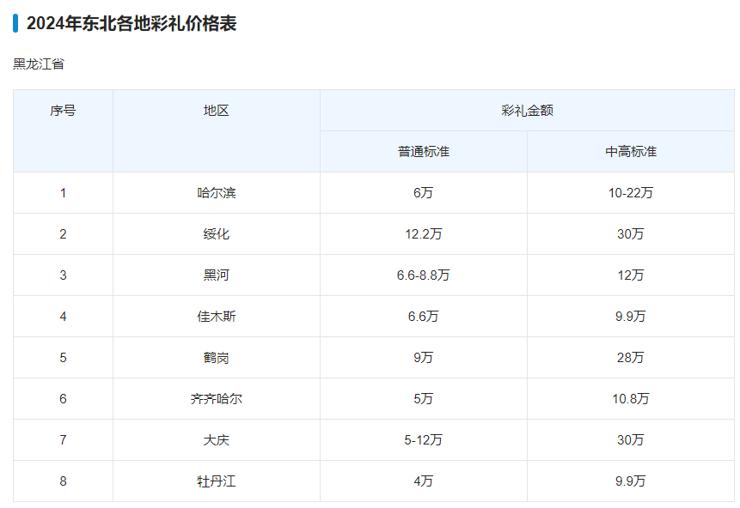The width and height of the screenshot is (740, 508).
Task: Select the 哈尔滨 region cell
Action: [217, 193]
